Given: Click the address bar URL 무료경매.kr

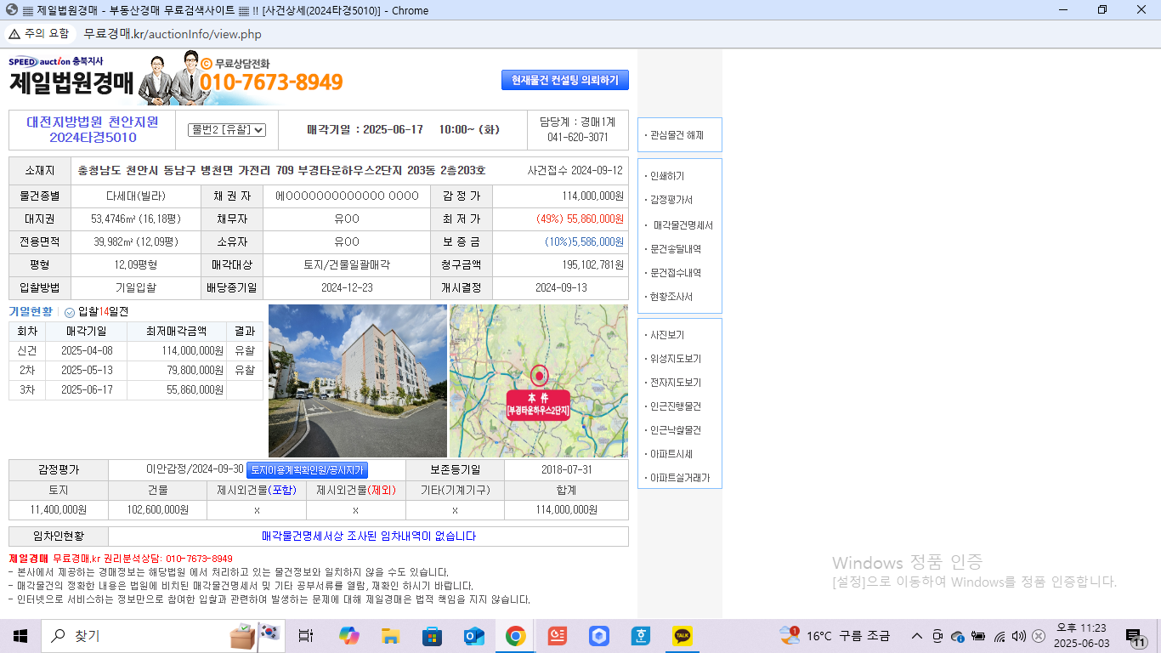Looking at the screenshot, I should (173, 34).
